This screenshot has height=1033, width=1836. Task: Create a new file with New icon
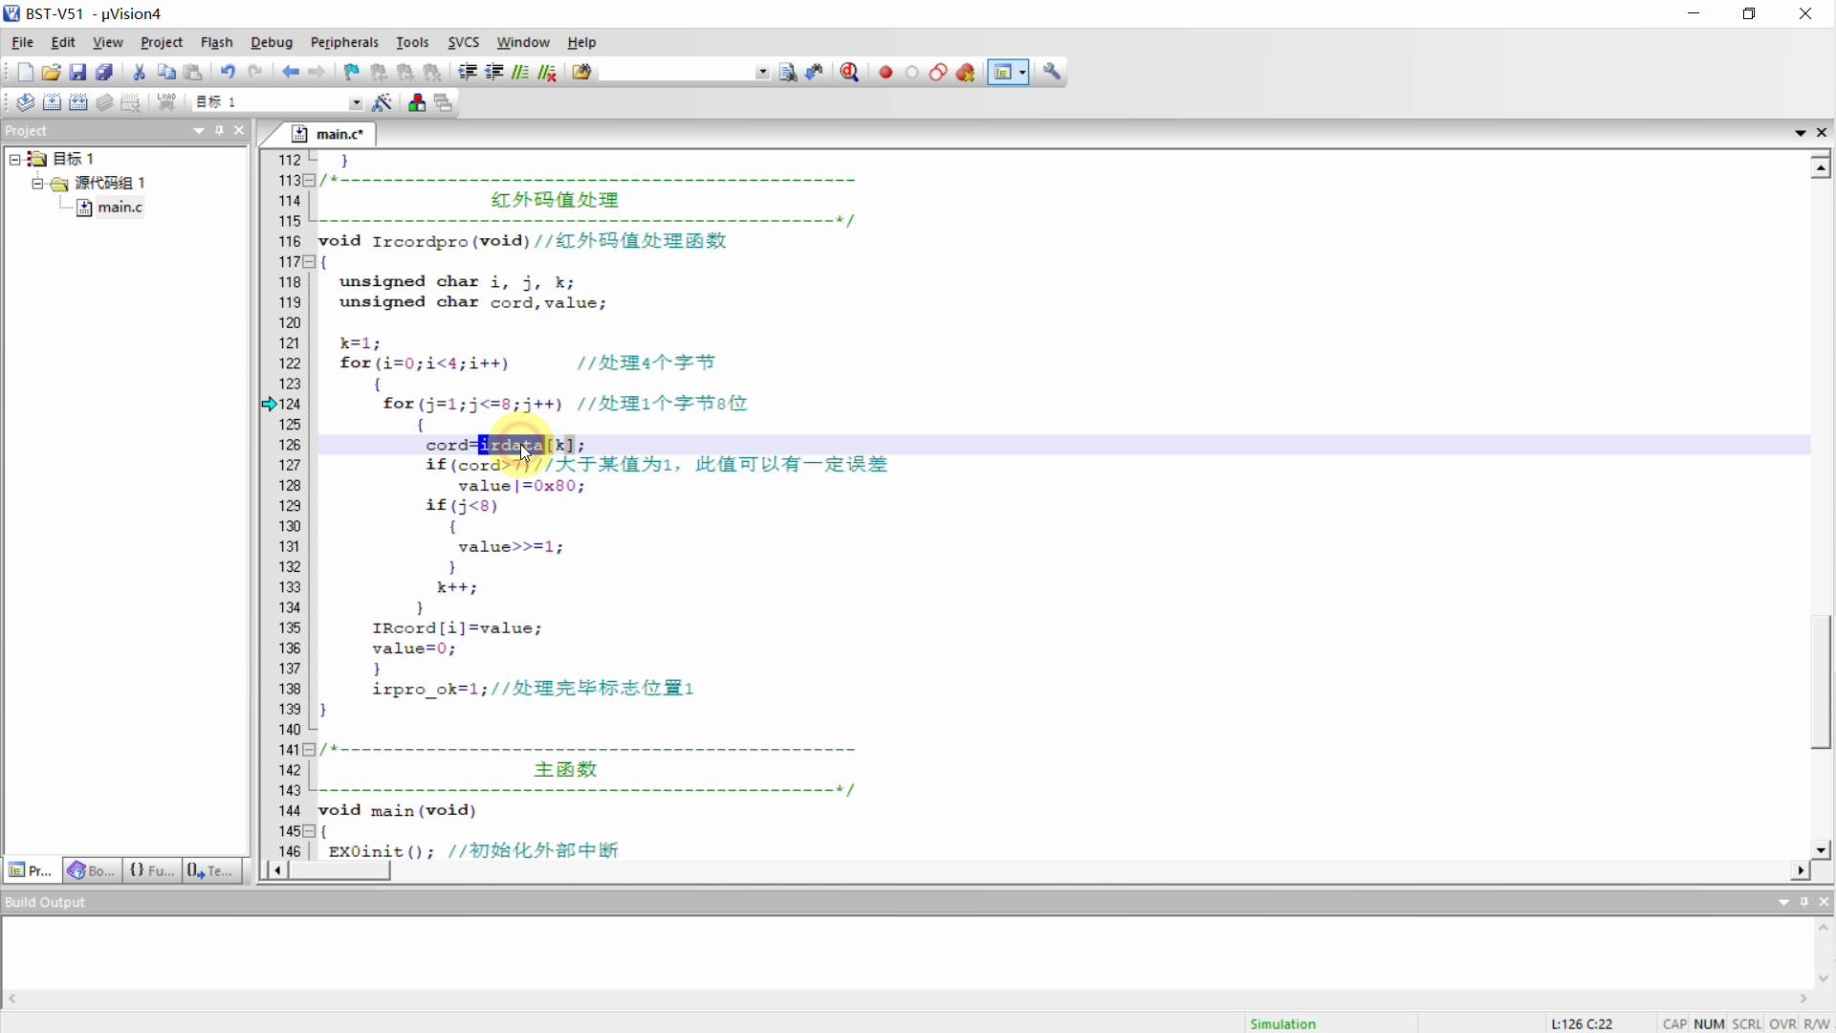(x=25, y=73)
